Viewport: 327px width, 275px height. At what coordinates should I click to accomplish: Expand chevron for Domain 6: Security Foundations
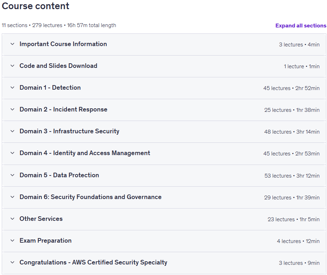coord(13,197)
